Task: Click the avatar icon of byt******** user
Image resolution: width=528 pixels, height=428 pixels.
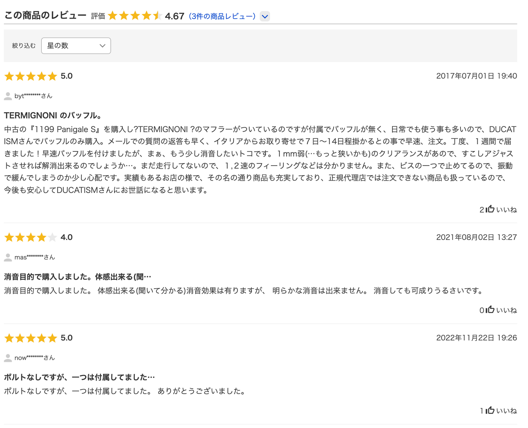Action: pyautogui.click(x=8, y=96)
